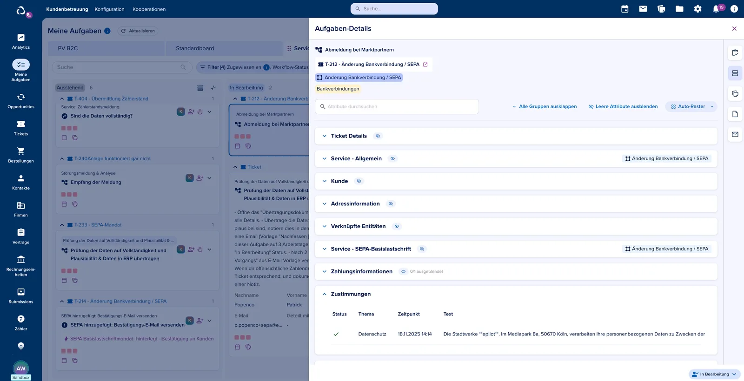Image resolution: width=744 pixels, height=381 pixels.
Task: Switch to the Standardboard tab
Action: [x=224, y=48]
